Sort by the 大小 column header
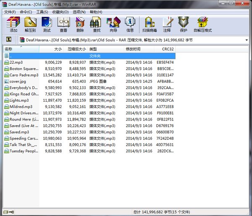This screenshot has width=252, height=216. (x=51, y=49)
